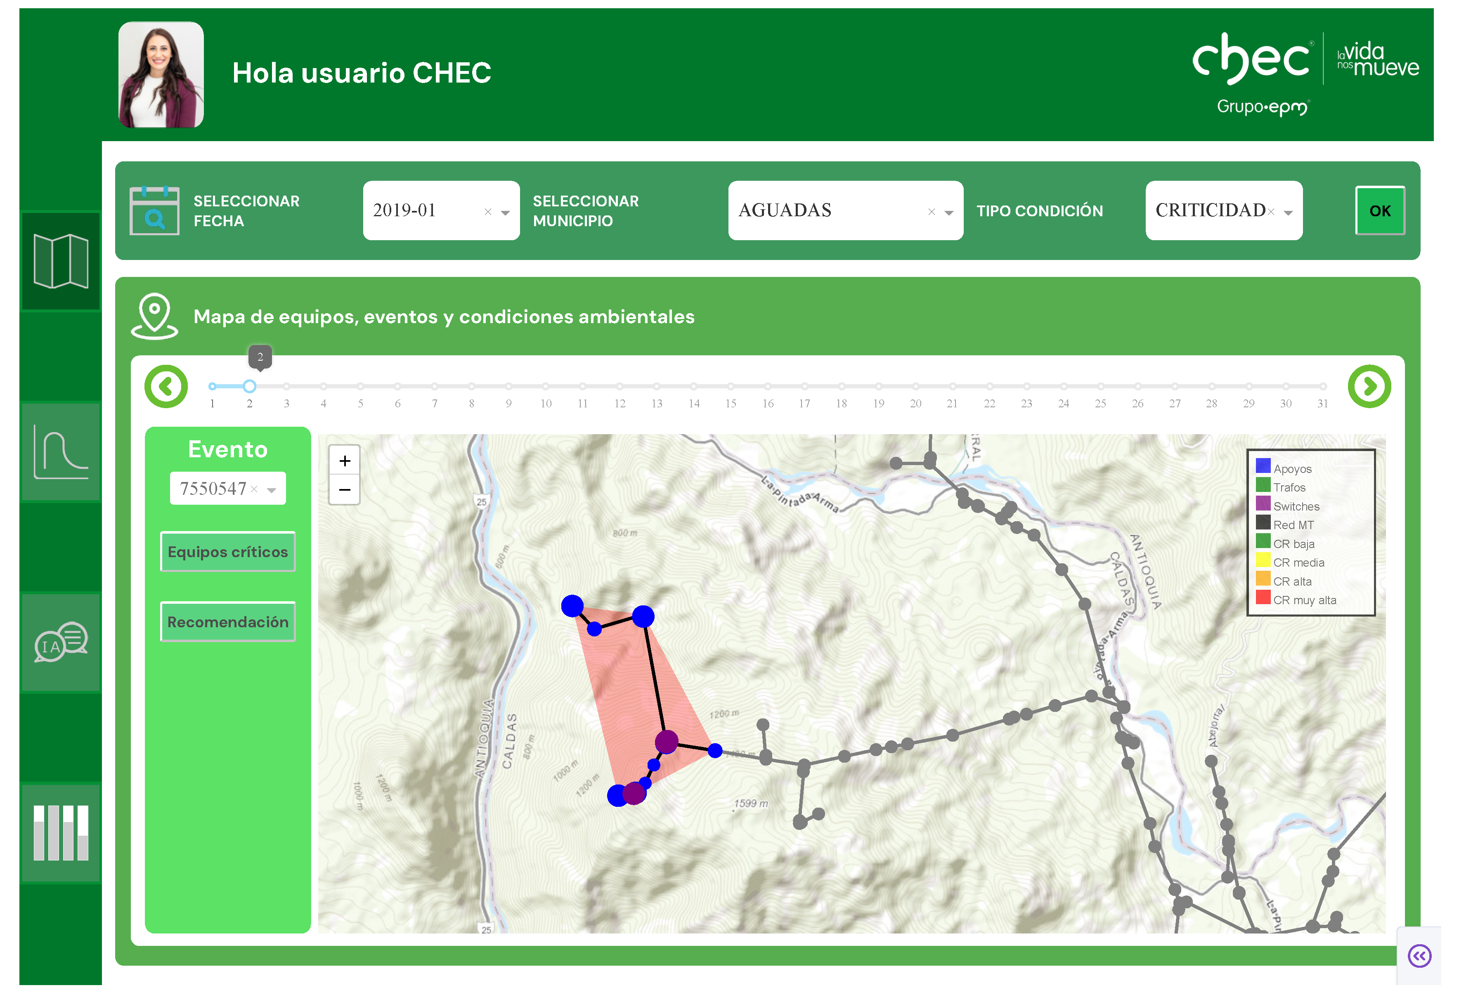The image size is (1459, 1002).
Task: Expand the 2019-01 date dropdown
Action: click(505, 213)
